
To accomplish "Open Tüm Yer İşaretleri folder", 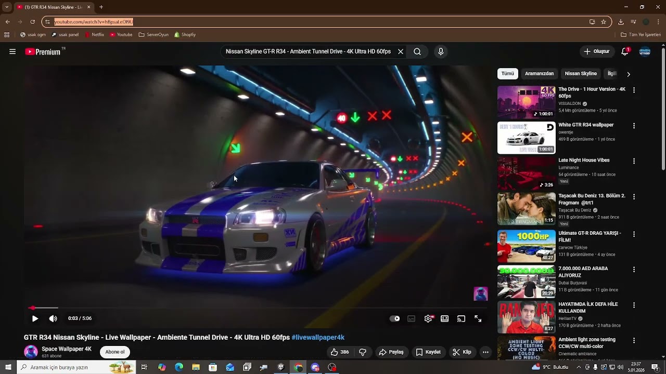I will point(641,35).
